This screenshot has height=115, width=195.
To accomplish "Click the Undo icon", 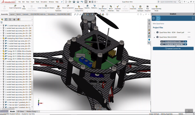I will click(82, 2).
